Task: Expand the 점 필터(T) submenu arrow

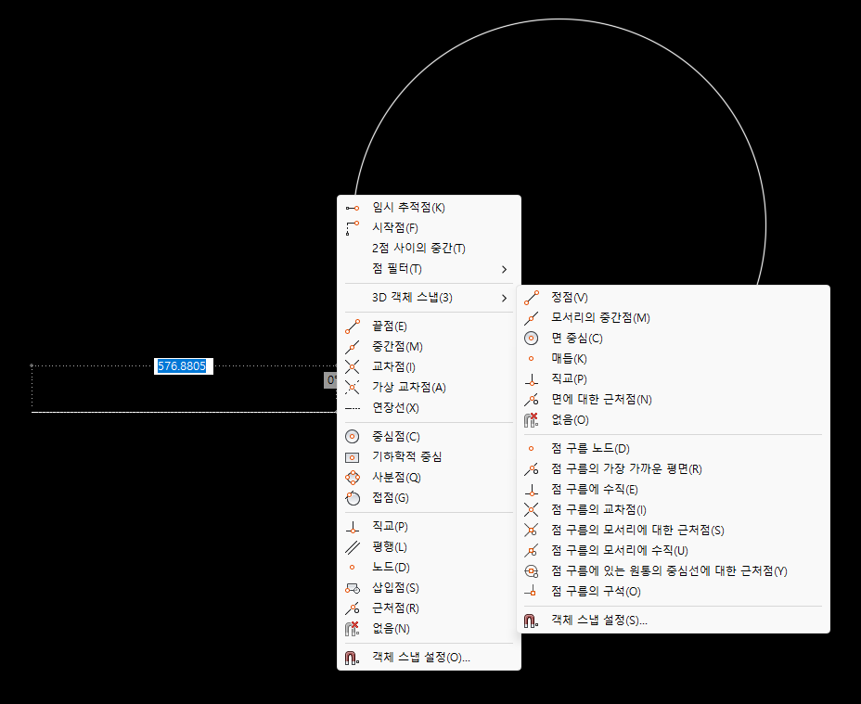Action: pyautogui.click(x=504, y=269)
